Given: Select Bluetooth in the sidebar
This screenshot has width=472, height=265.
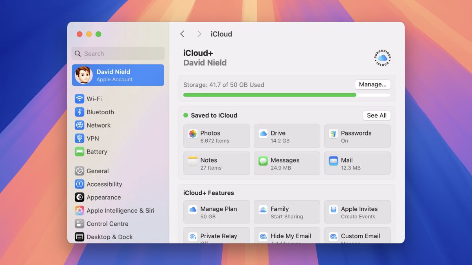Looking at the screenshot, I should click(100, 112).
